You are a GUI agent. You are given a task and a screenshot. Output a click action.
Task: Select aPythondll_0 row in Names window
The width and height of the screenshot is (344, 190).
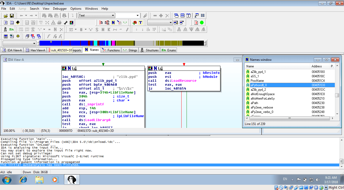pyautogui.click(x=290, y=85)
